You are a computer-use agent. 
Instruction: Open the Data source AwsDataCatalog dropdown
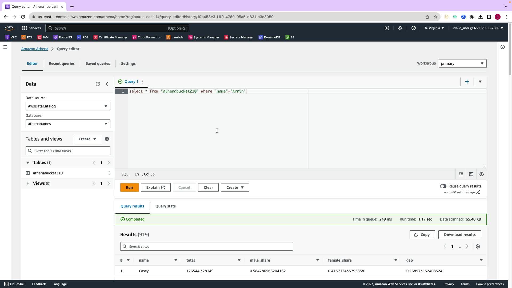coord(68,106)
